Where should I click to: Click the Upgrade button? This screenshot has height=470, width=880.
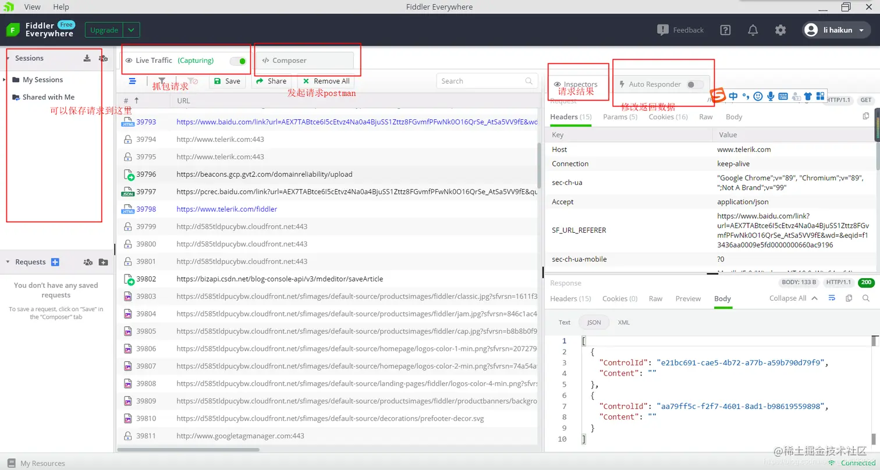[x=104, y=30]
